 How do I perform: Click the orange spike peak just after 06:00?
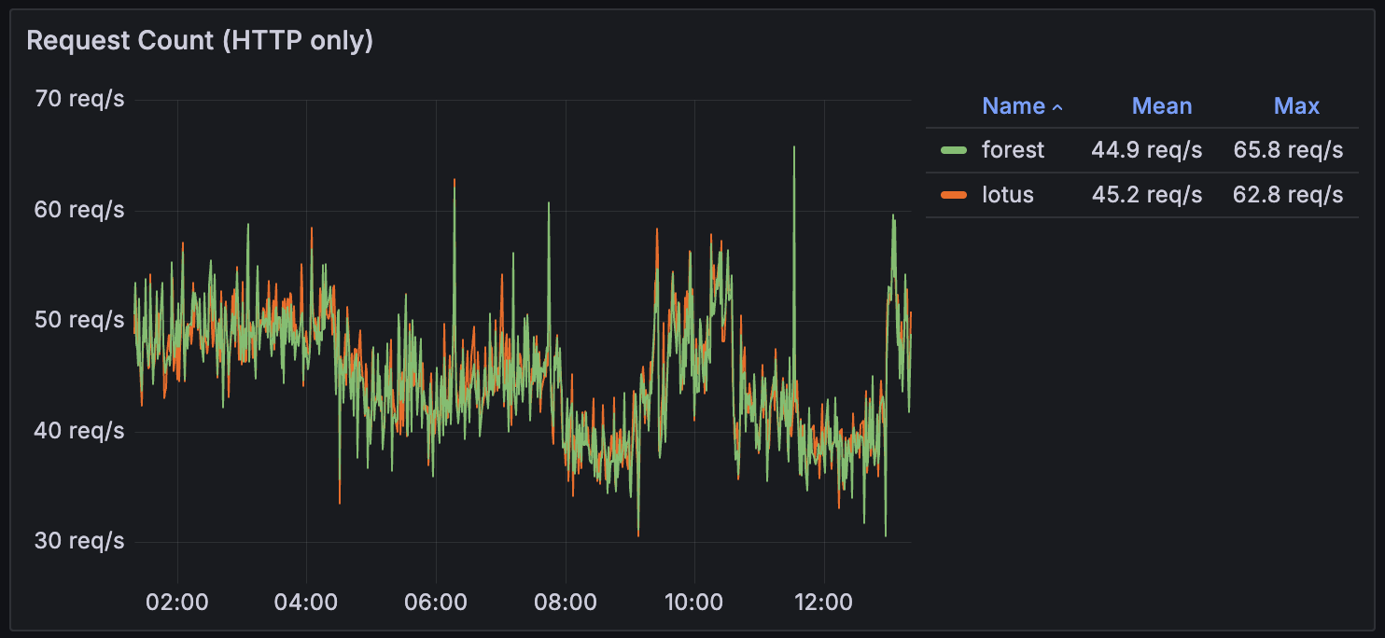click(455, 181)
